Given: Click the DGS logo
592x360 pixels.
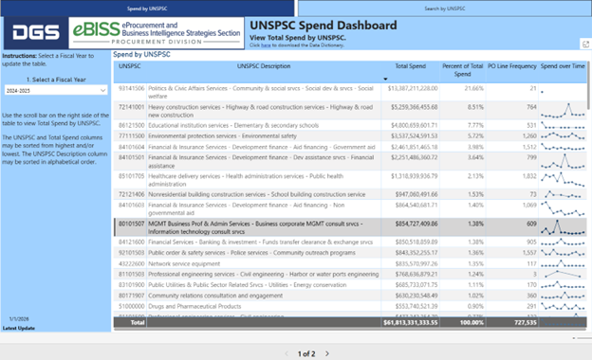Looking at the screenshot, I should tap(36, 33).
